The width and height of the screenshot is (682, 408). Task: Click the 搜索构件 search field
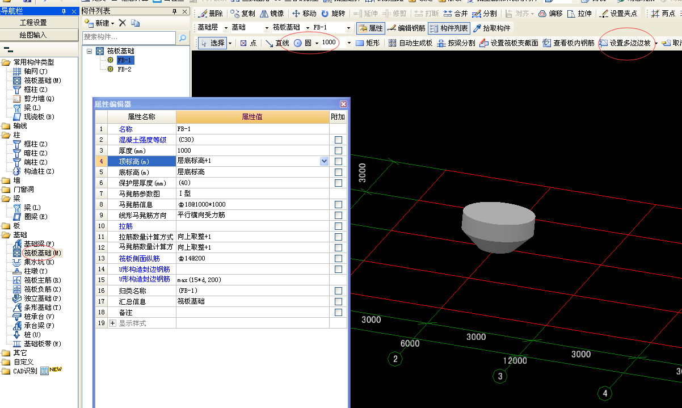click(129, 37)
